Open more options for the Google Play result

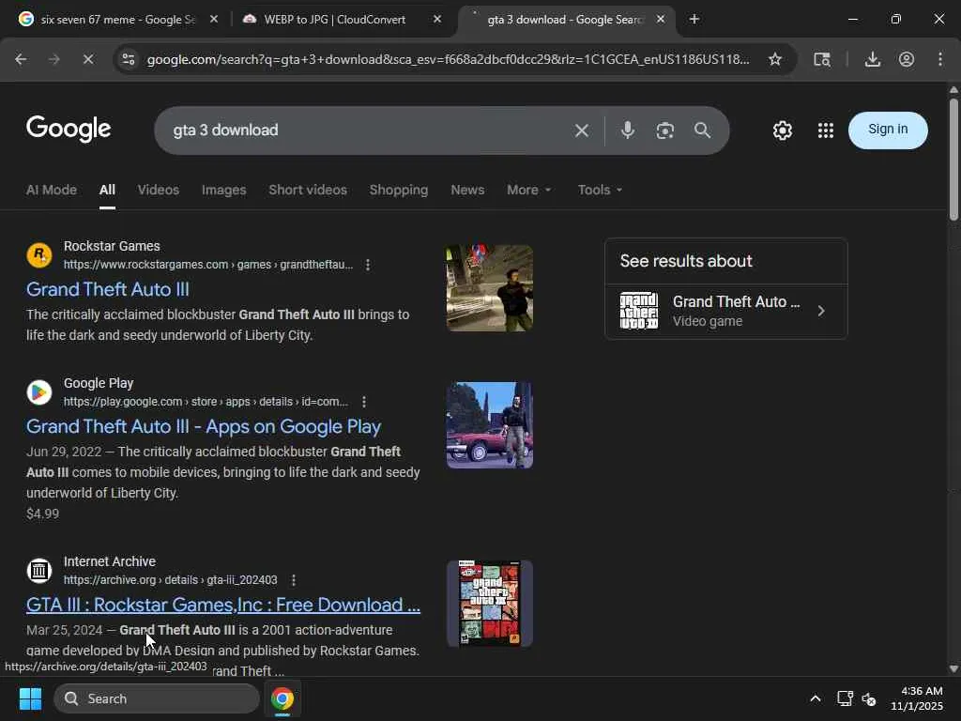coord(364,402)
